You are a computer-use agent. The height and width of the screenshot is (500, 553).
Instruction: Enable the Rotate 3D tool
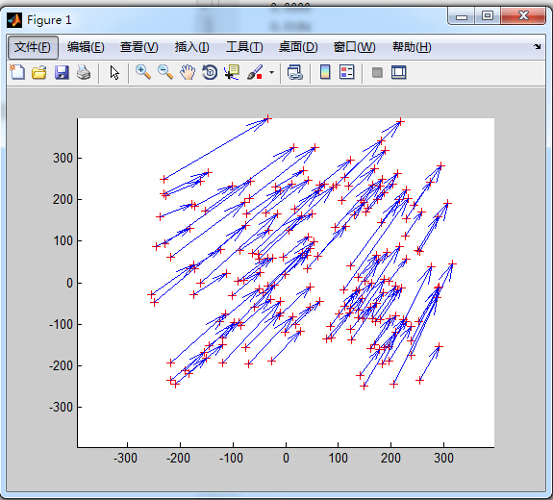coord(210,73)
